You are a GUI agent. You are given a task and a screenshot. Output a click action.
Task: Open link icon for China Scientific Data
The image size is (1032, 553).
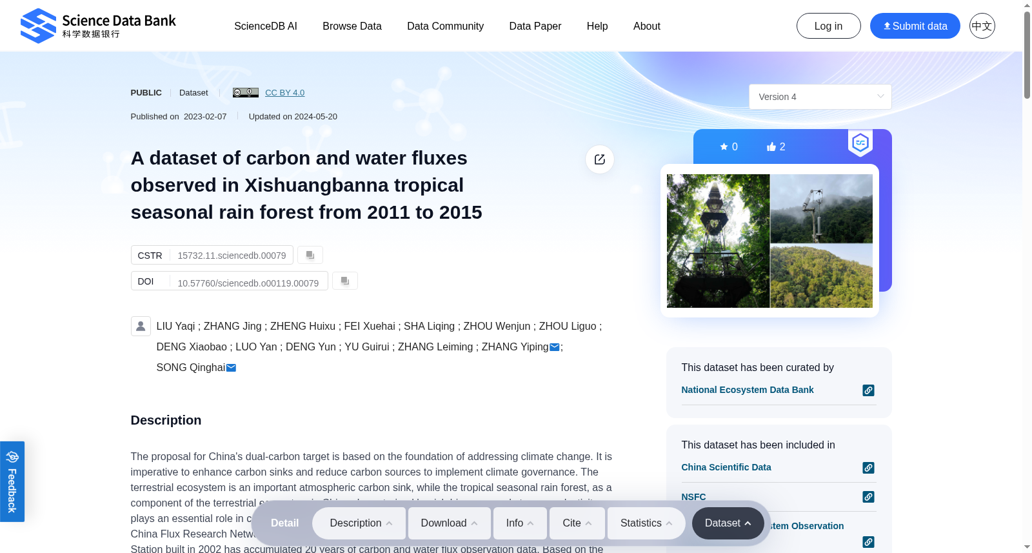[868, 468]
